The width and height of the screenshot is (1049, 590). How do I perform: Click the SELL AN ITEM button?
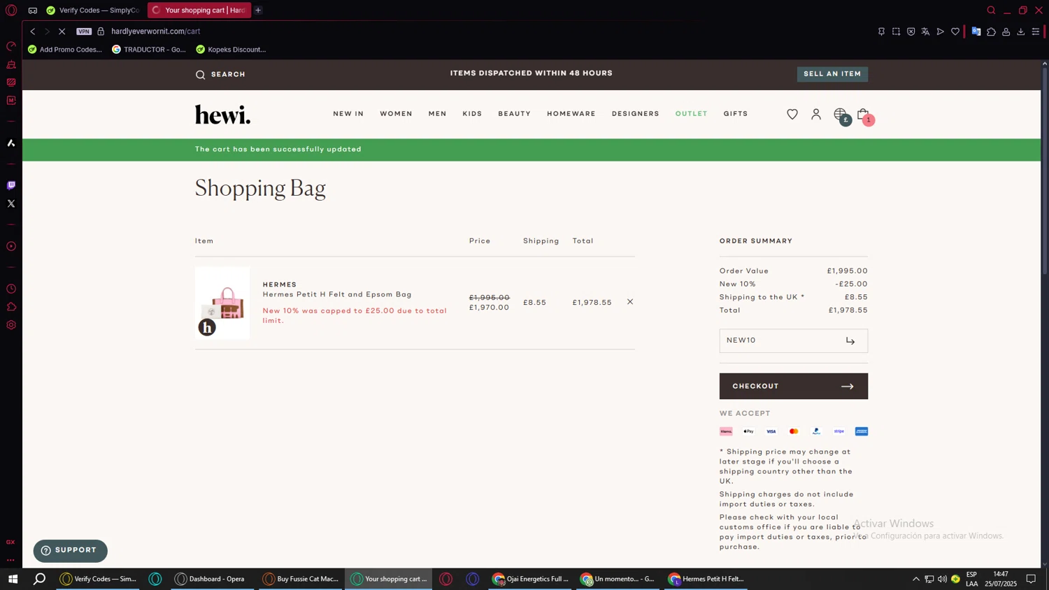pyautogui.click(x=832, y=74)
